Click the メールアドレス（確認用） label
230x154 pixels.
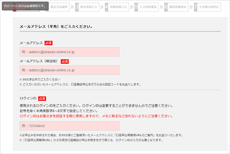pos(39,61)
